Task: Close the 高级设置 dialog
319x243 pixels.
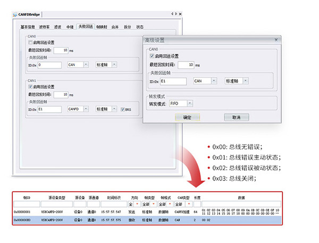Action: tap(276, 40)
